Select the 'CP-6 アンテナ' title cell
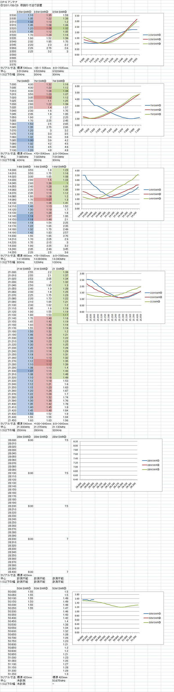This screenshot has width=174, height=692. click(x=9, y=2)
